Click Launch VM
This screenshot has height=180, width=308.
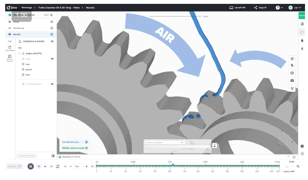click(x=237, y=8)
